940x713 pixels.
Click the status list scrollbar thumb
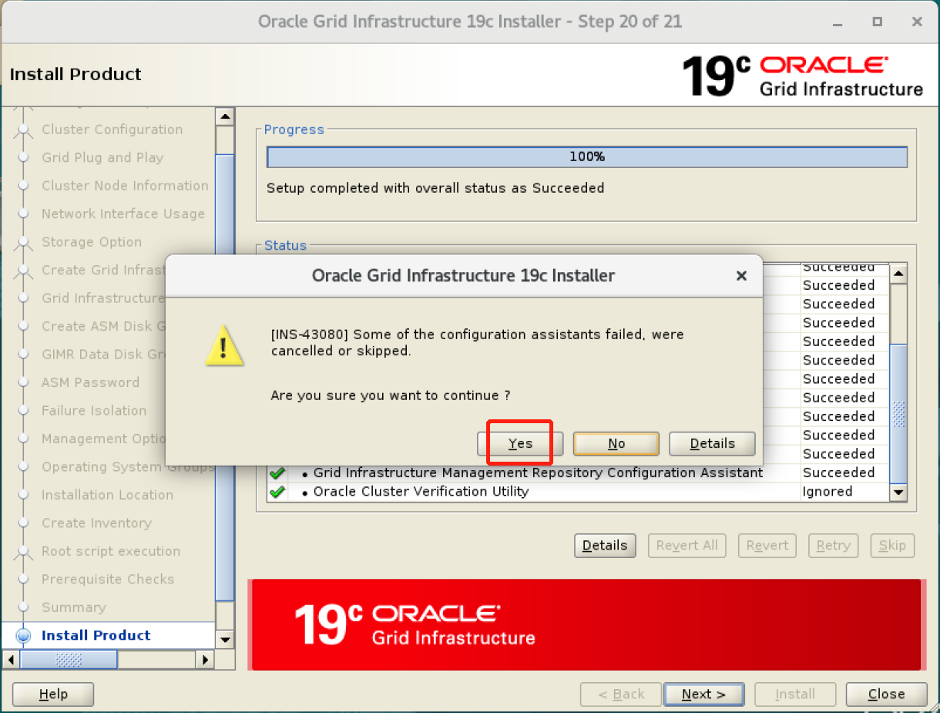[898, 413]
